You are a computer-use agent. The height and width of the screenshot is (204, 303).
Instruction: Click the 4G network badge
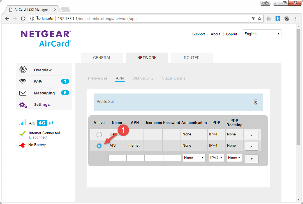point(42,123)
